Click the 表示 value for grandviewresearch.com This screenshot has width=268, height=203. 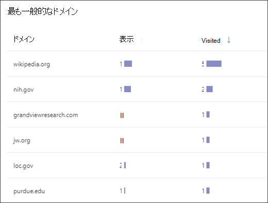(x=122, y=115)
